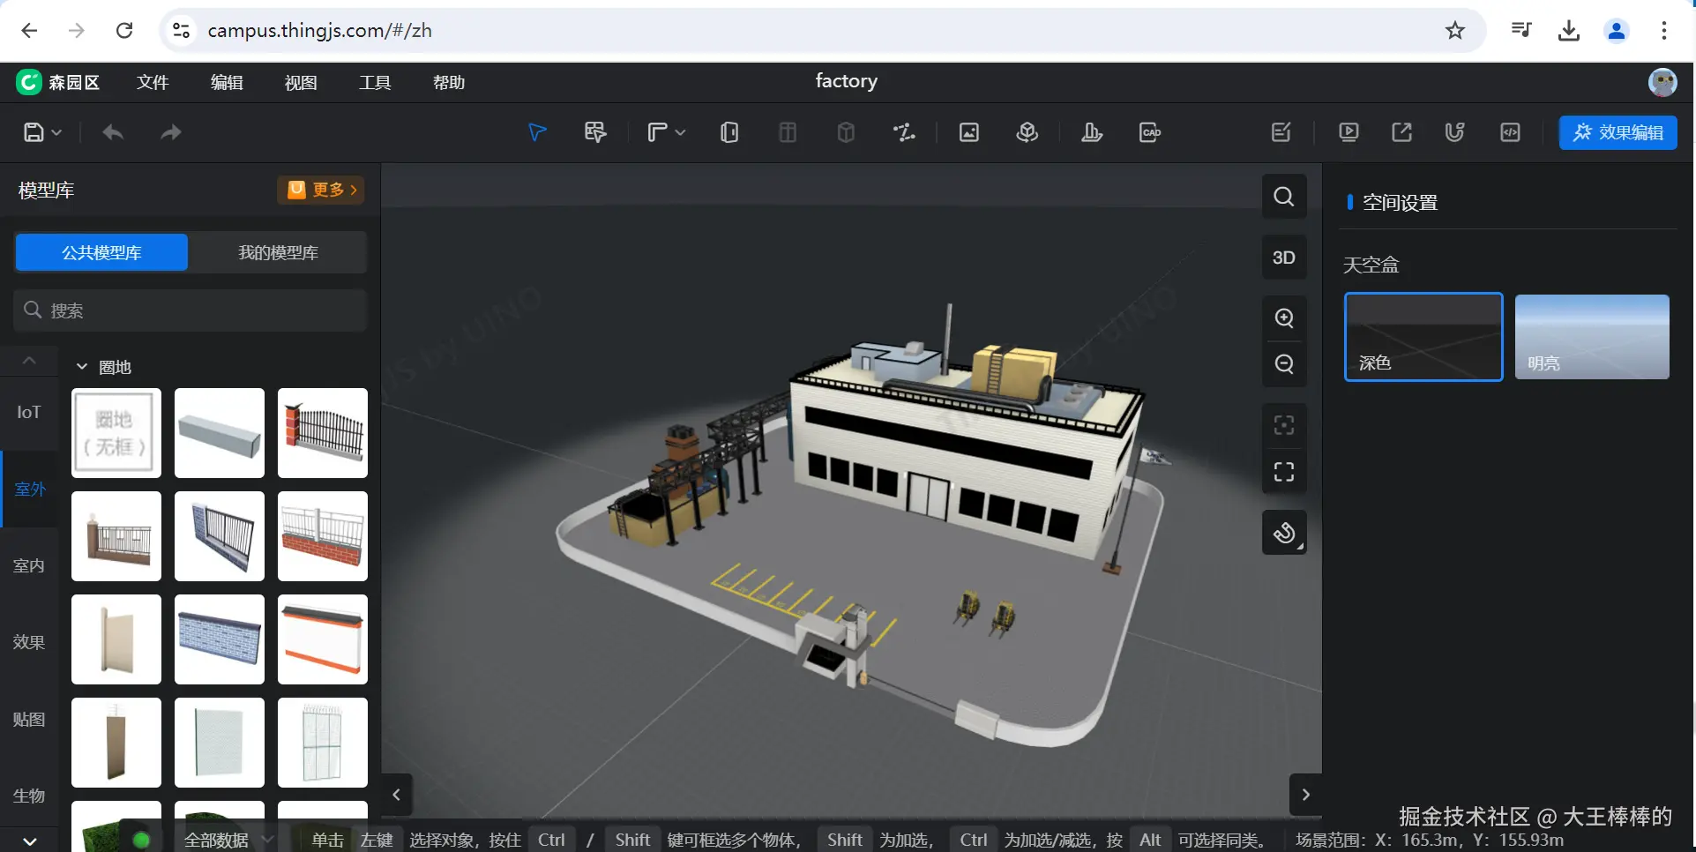1696x852 pixels.
Task: Open the viewport search tool
Action: coord(1284,197)
